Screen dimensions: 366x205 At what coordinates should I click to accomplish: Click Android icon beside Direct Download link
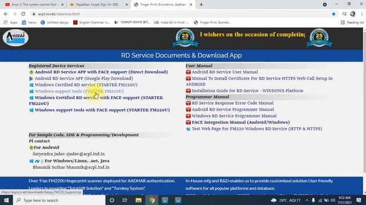[31, 72]
